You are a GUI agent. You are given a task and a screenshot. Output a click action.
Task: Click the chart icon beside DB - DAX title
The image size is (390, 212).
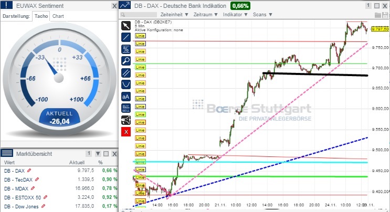coord(125,5)
